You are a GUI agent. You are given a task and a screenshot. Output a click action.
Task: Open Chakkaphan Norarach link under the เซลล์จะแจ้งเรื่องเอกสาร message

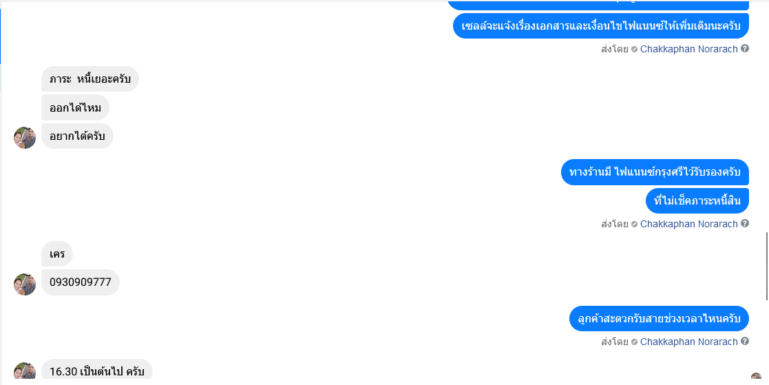(688, 49)
